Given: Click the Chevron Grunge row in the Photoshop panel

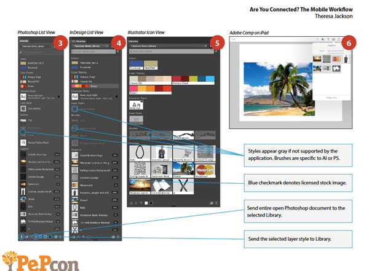Looking at the screenshot, I should (x=40, y=176).
